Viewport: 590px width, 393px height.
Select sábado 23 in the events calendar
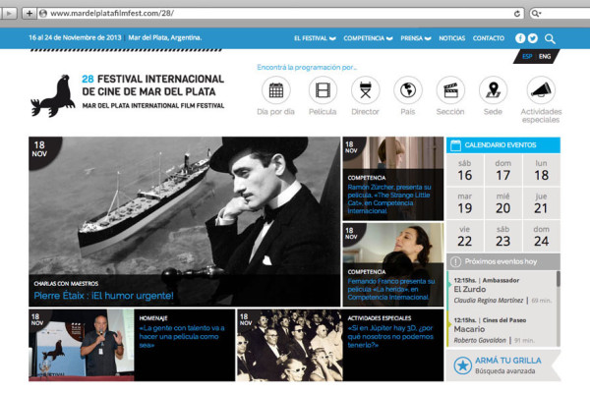503,236
